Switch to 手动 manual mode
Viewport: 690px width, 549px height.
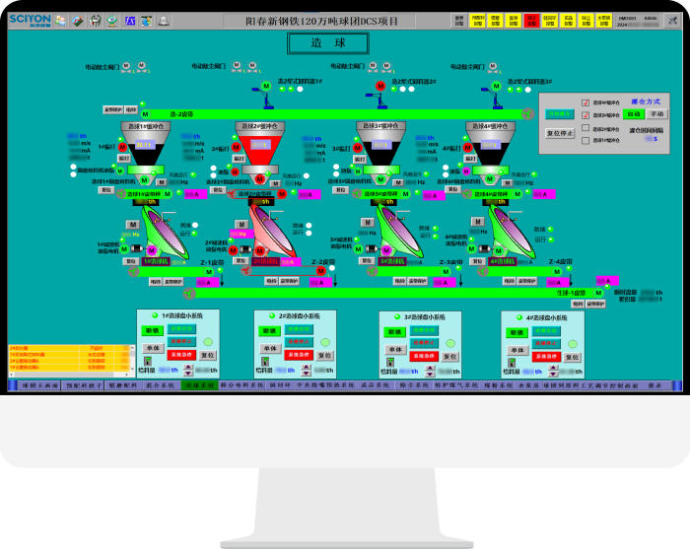click(657, 114)
